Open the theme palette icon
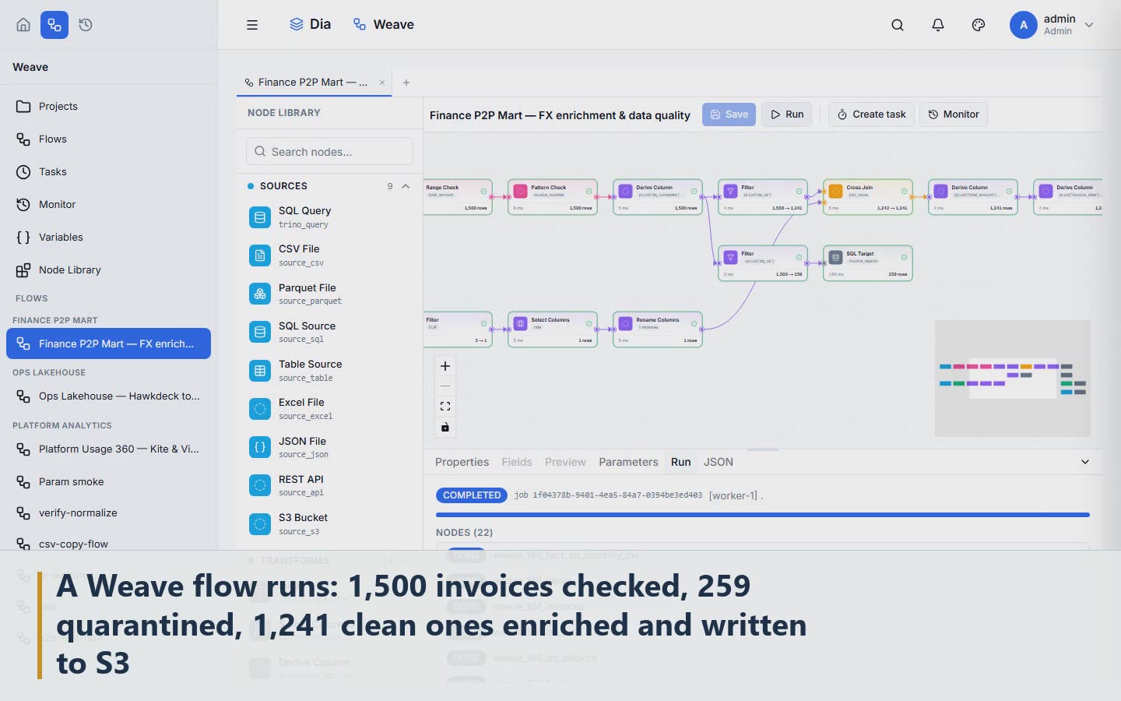Image resolution: width=1121 pixels, height=701 pixels. pyautogui.click(x=979, y=25)
